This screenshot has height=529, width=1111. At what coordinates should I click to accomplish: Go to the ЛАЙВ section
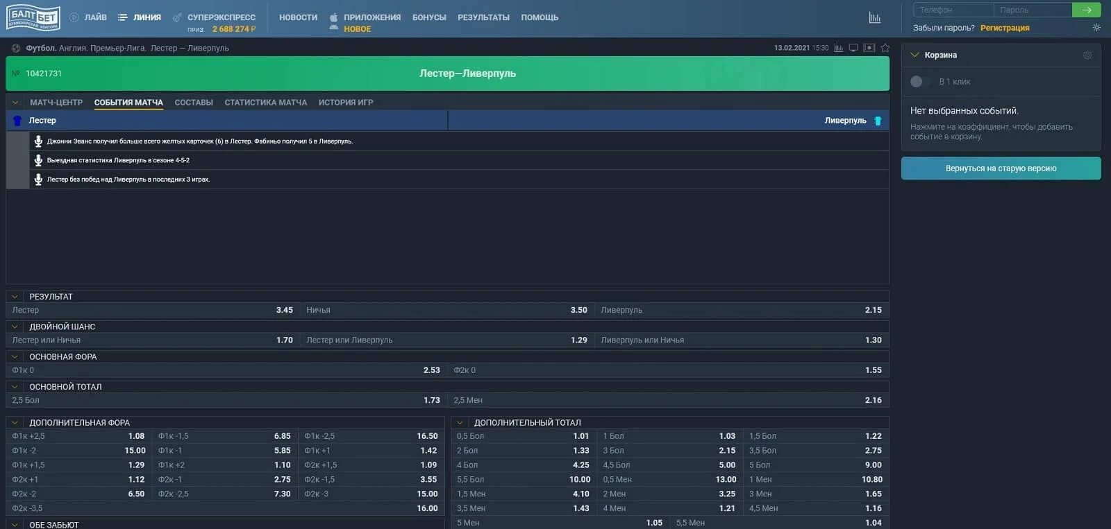point(96,17)
